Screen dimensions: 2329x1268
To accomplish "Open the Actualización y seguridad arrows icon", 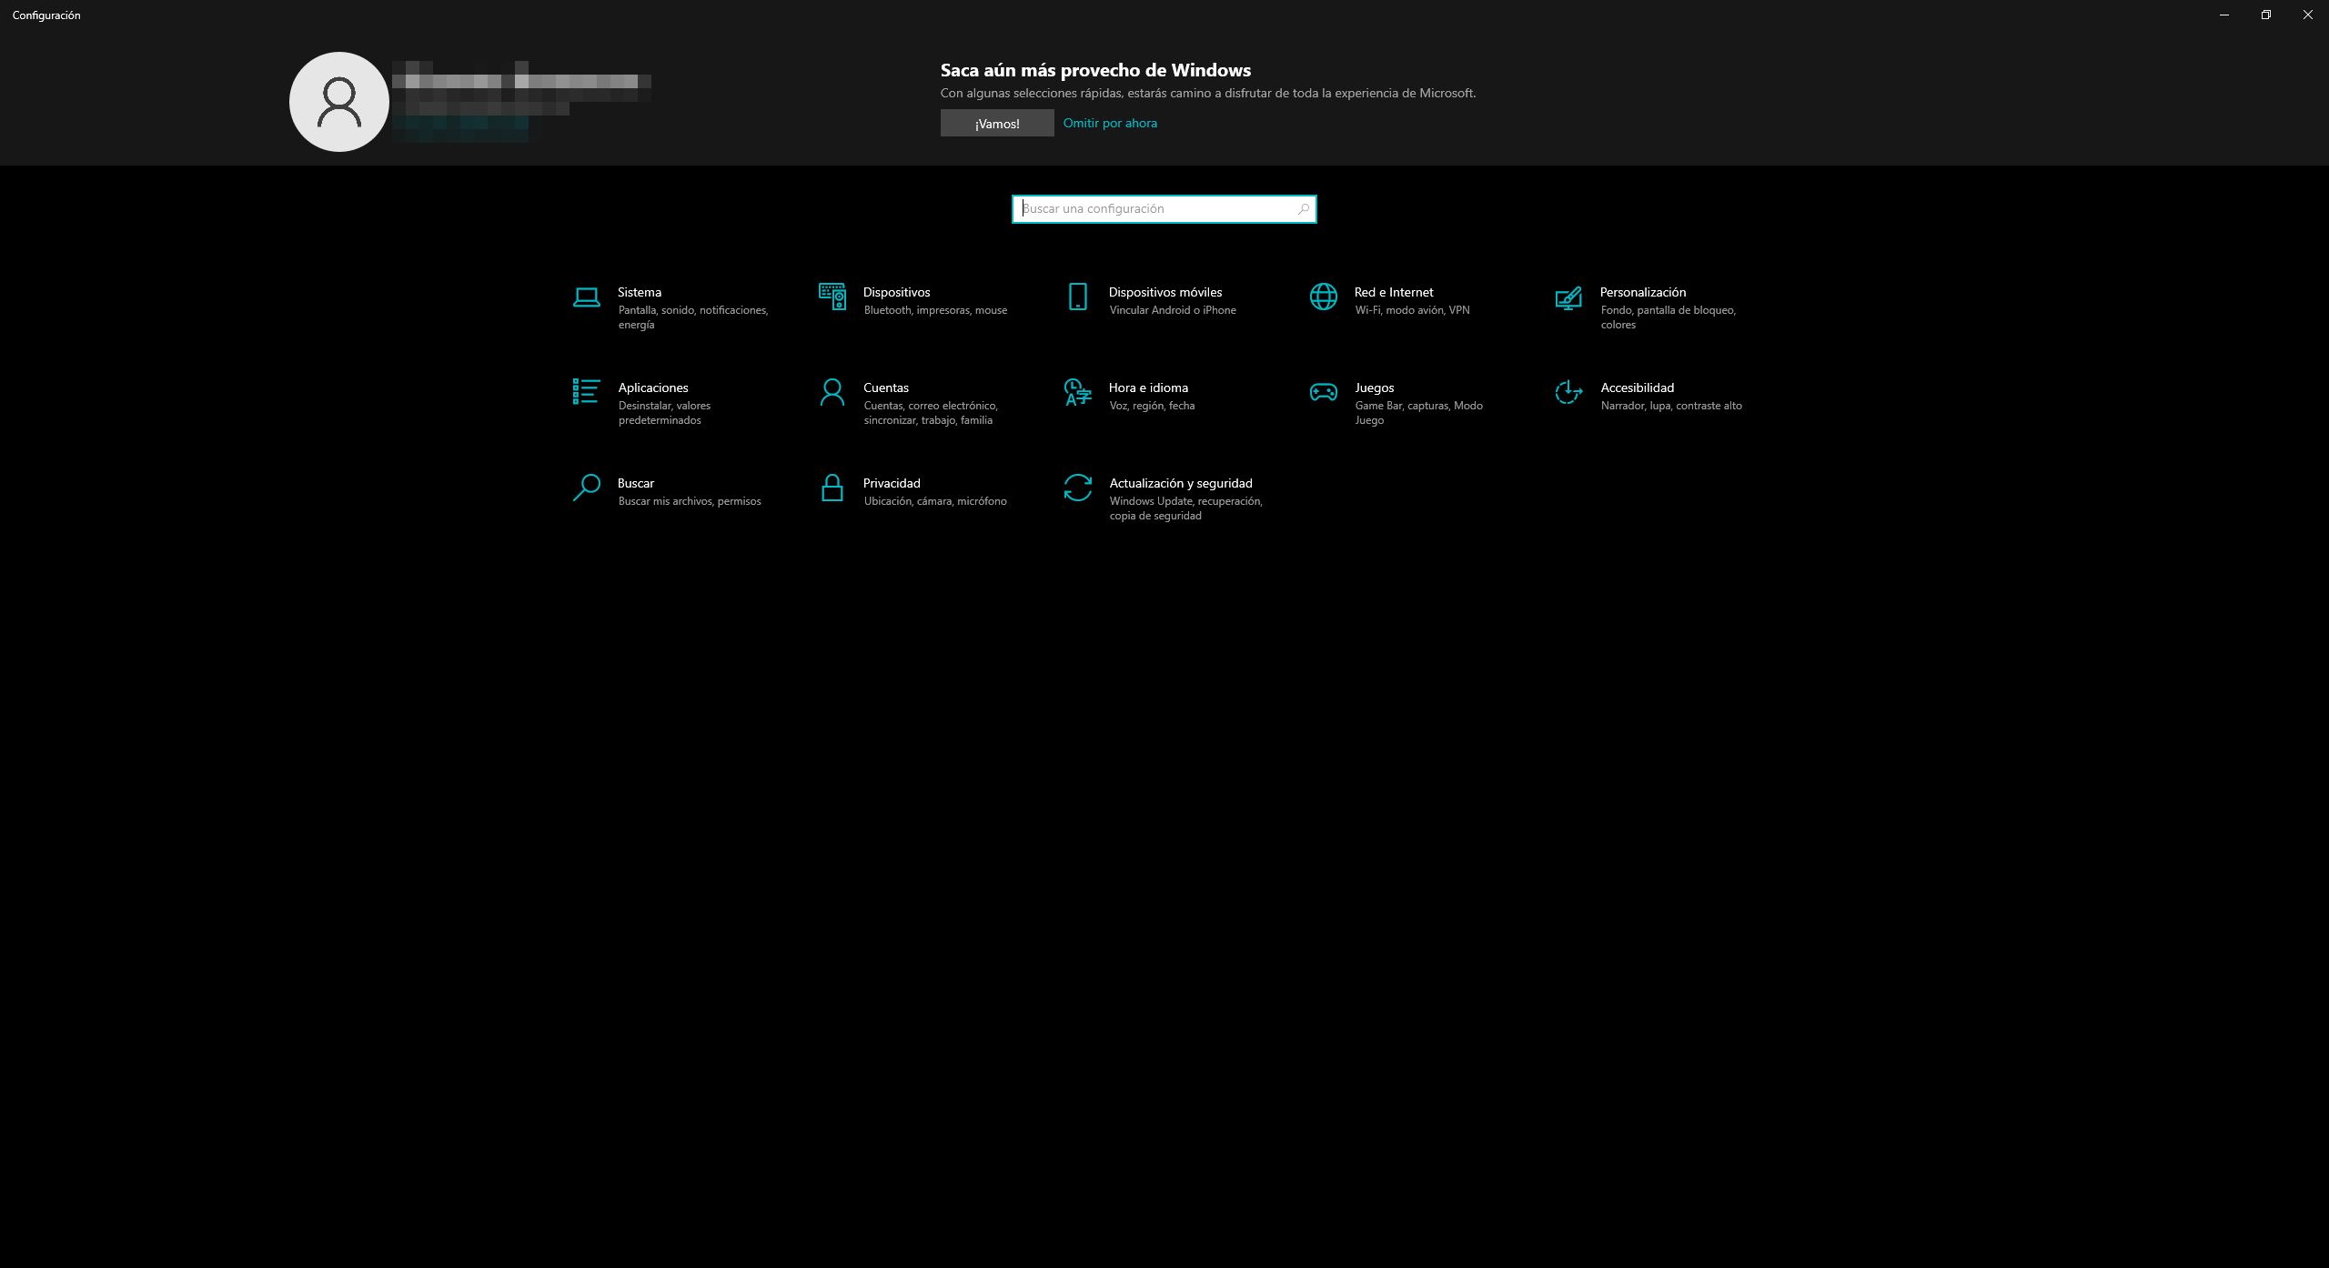I will 1077,488.
